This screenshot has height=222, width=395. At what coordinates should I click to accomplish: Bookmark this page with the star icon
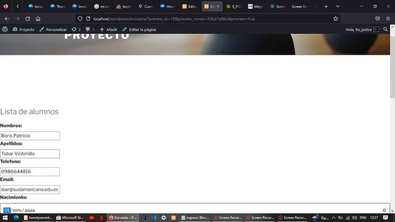[336, 18]
